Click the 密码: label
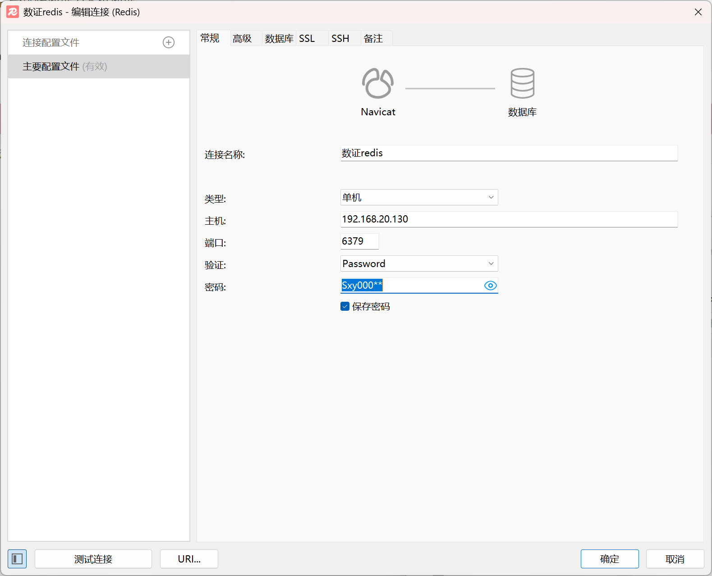 (x=216, y=287)
